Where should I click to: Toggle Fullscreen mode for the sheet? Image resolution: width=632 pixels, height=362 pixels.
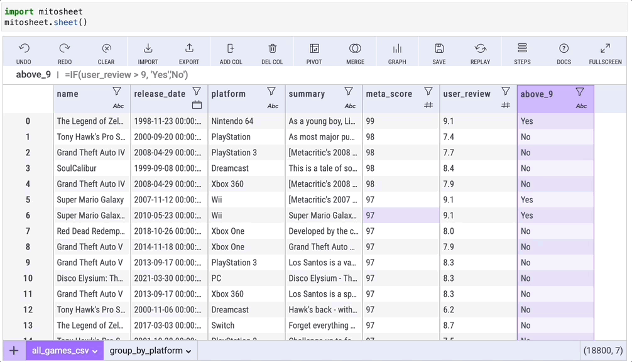605,49
